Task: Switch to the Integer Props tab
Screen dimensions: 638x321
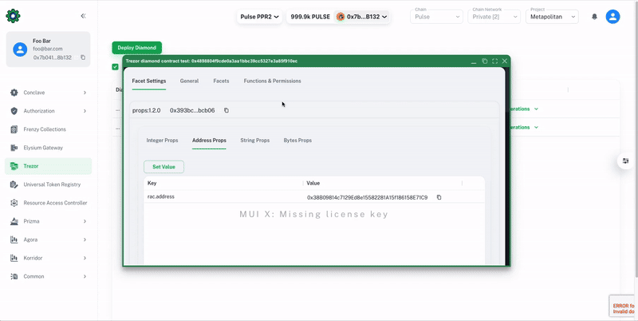Action: click(162, 141)
